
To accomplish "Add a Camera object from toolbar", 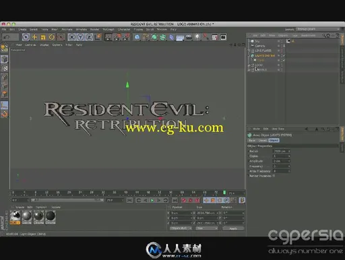I will 189,37.
